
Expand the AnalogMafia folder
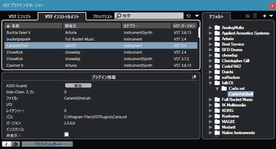(x=210, y=28)
